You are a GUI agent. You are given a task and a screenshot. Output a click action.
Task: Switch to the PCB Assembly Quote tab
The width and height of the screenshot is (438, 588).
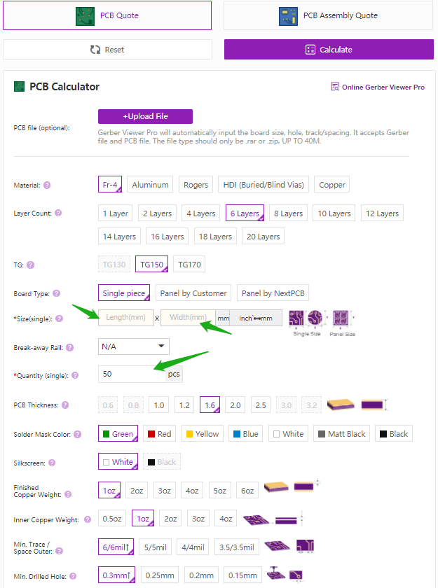[x=329, y=15]
